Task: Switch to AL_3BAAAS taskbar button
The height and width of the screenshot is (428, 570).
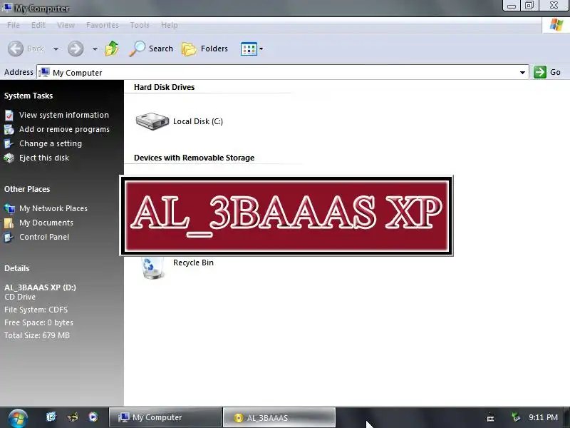Action: 279,417
